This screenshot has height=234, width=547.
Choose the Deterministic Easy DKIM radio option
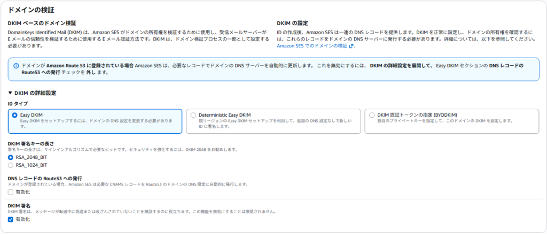click(x=193, y=115)
